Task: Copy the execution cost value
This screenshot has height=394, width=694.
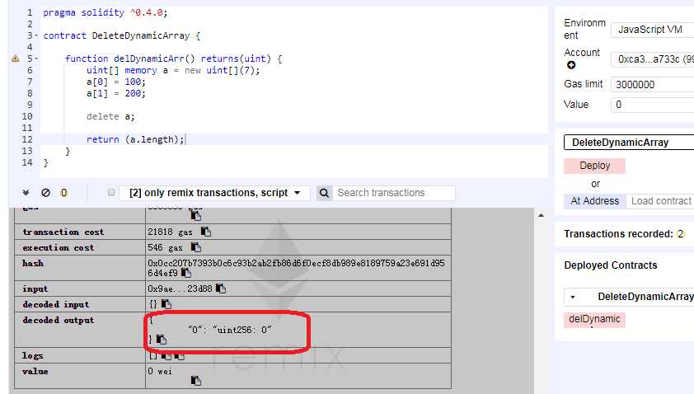Action: (x=195, y=247)
